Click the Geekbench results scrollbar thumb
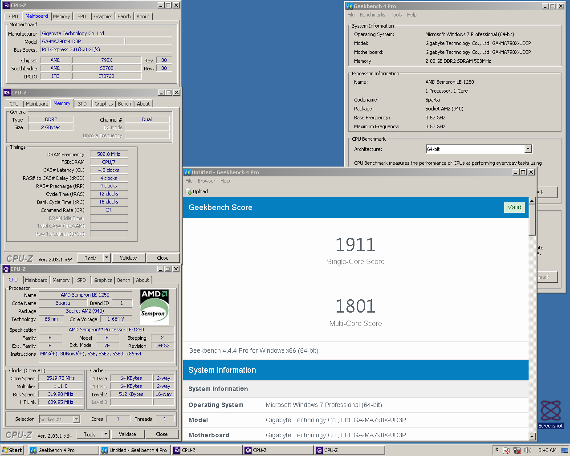570x456 pixels. [532, 220]
